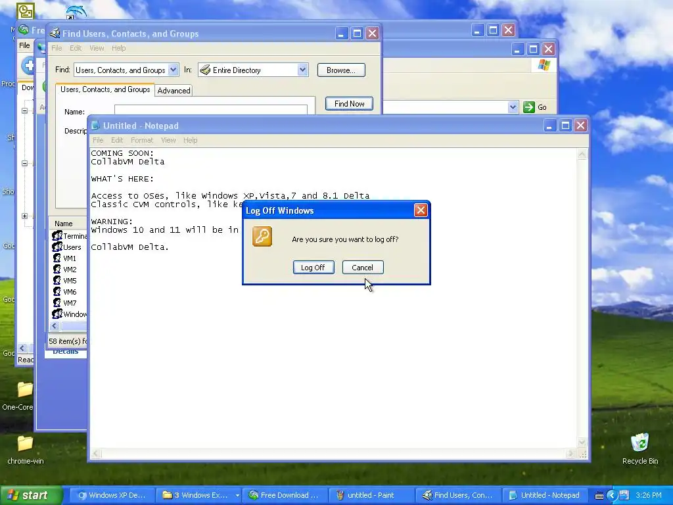Image resolution: width=673 pixels, height=505 pixels.
Task: Select the VM5 user icon in results
Action: (x=57, y=280)
